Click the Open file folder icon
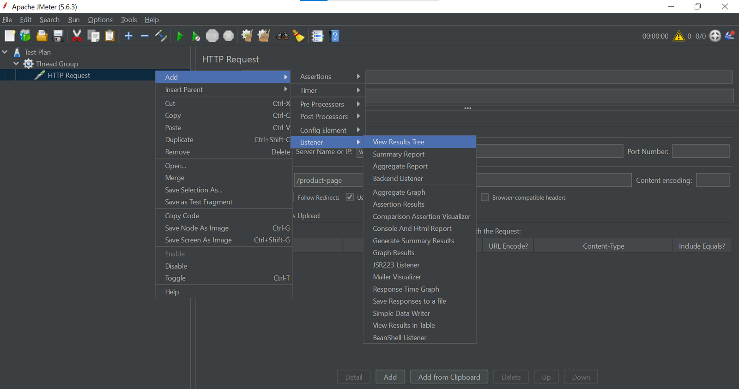739x389 pixels. coord(42,36)
